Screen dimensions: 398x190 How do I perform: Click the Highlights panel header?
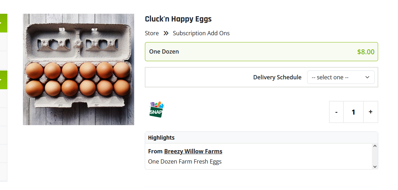coord(261,138)
